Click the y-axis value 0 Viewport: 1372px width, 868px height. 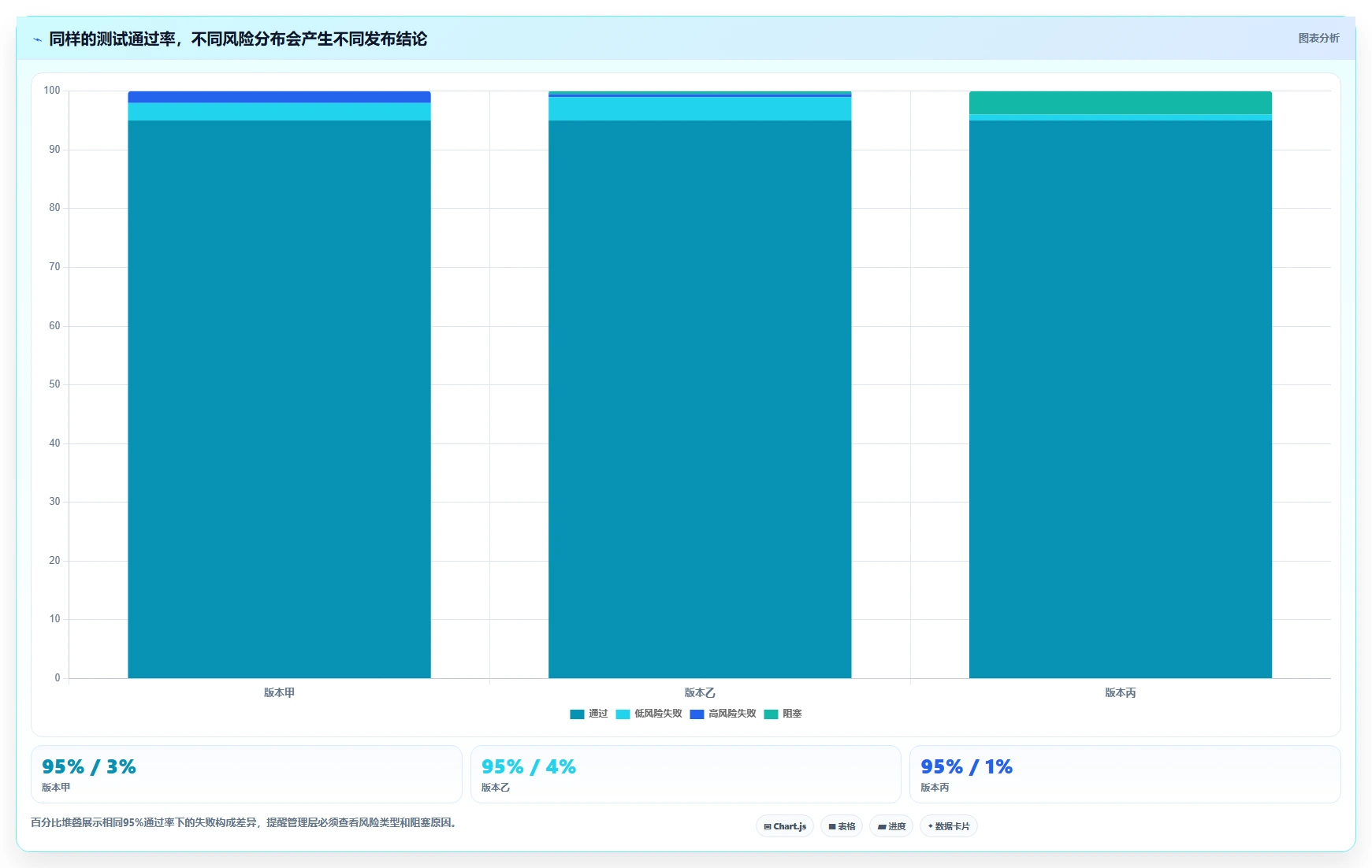(57, 677)
